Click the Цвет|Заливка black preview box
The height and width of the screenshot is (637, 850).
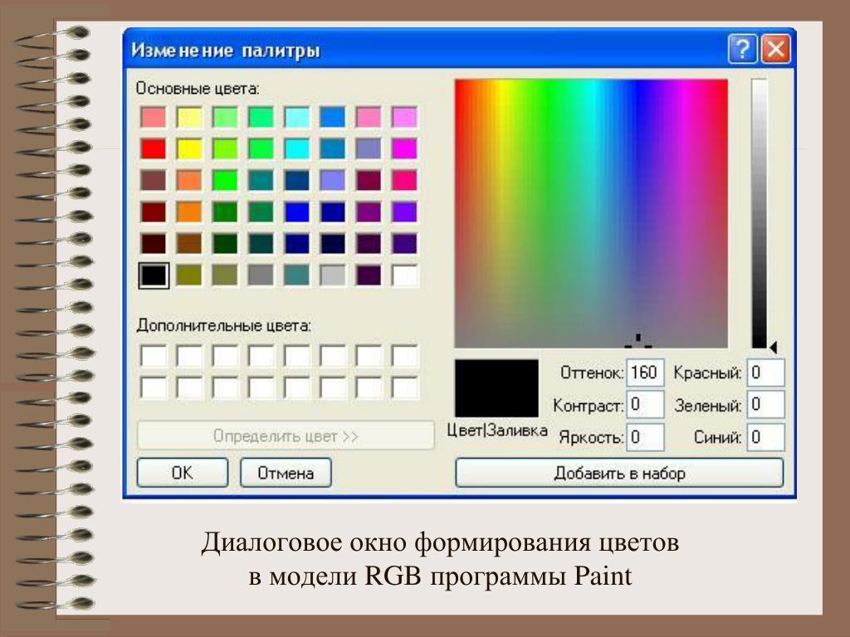click(496, 388)
